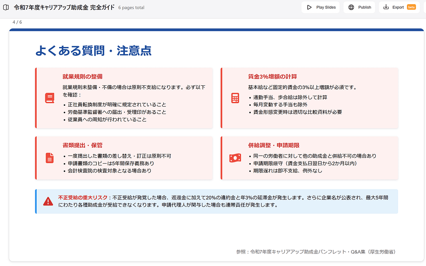Toggle the sidebar panel icon

click(6, 7)
